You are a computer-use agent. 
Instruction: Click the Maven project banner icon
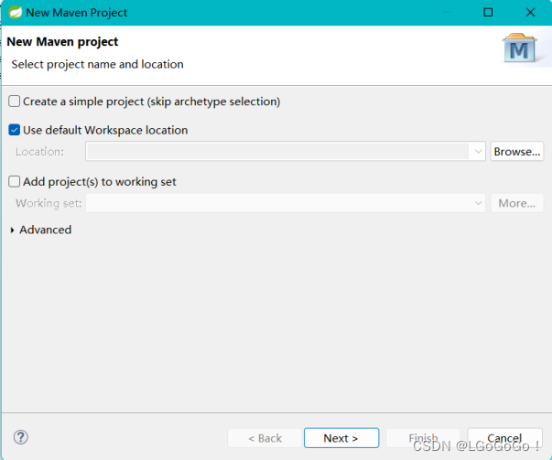point(521,49)
